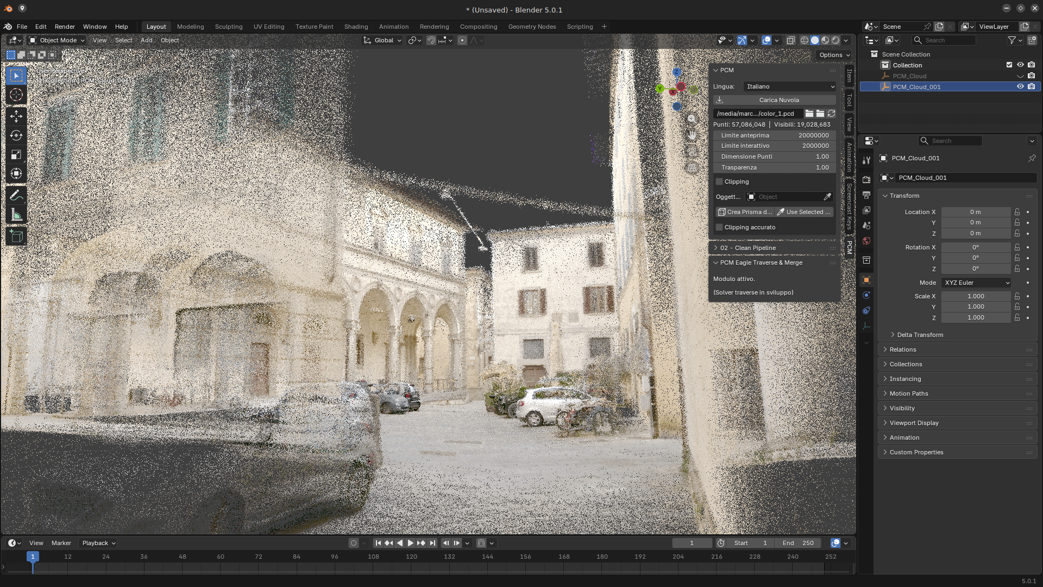Click the play animation button
The image size is (1043, 587).
(x=411, y=543)
